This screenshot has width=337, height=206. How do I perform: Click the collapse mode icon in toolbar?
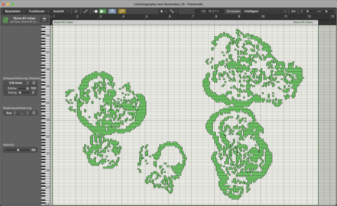76,11
